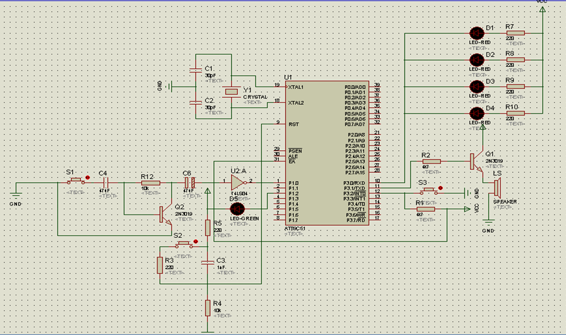Select red LED D3
The width and height of the screenshot is (566, 335).
click(477, 86)
